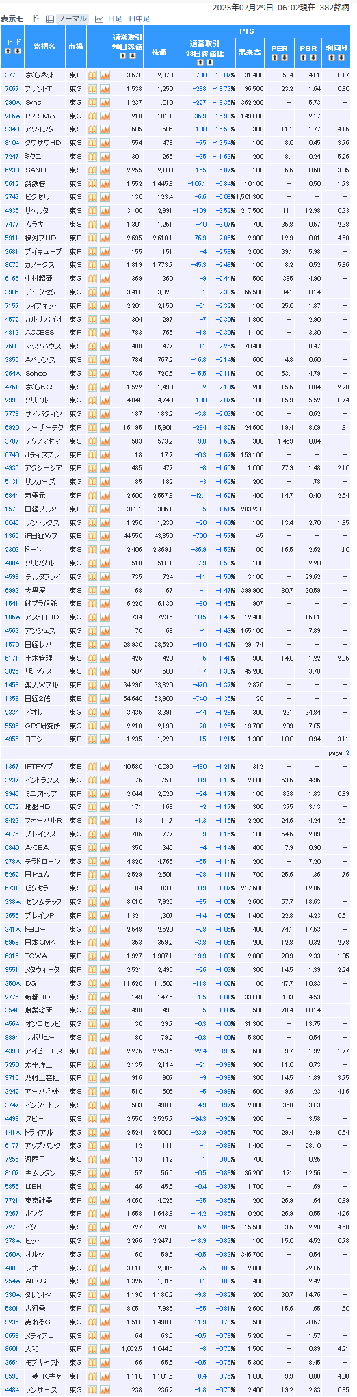
Task: Sort ascending by 通常取引28日終値 column
Action: 124,55
